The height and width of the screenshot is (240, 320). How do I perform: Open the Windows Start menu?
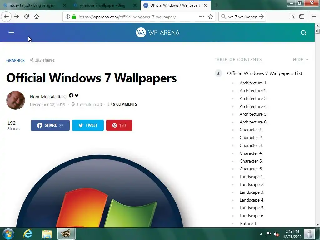8,234
